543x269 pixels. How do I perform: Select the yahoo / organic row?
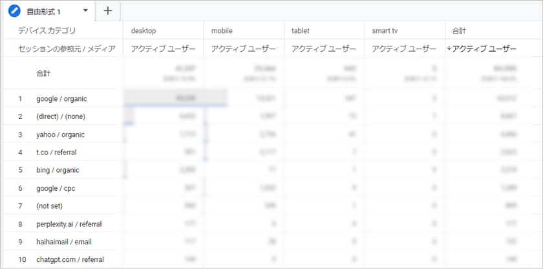point(61,134)
